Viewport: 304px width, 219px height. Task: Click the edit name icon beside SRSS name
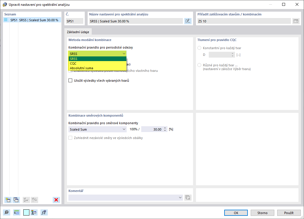point(188,21)
